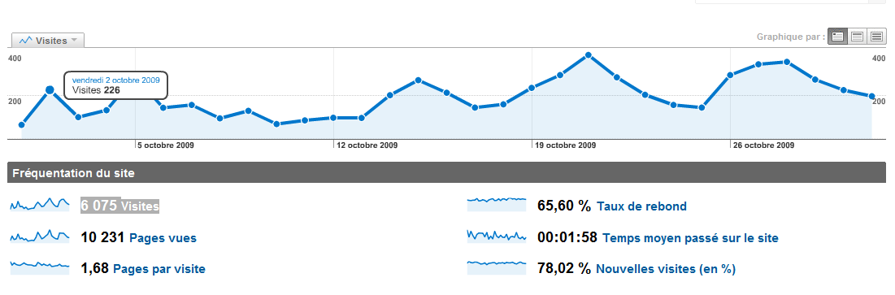Select data point on 26 octobre gridline

click(x=730, y=75)
